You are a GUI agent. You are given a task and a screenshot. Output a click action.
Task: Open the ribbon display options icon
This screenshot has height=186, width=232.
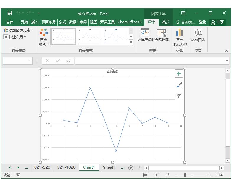pyautogui.click(x=183, y=13)
